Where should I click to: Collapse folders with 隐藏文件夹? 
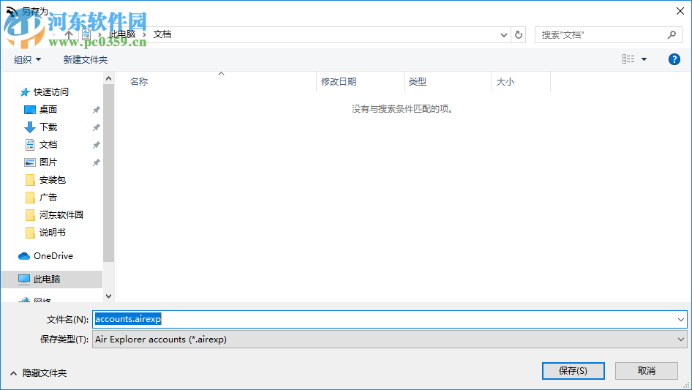[x=38, y=373]
